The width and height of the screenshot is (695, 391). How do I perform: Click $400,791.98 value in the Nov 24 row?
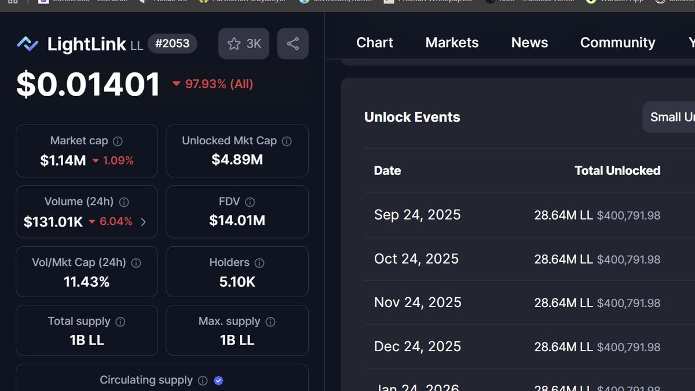628,303
